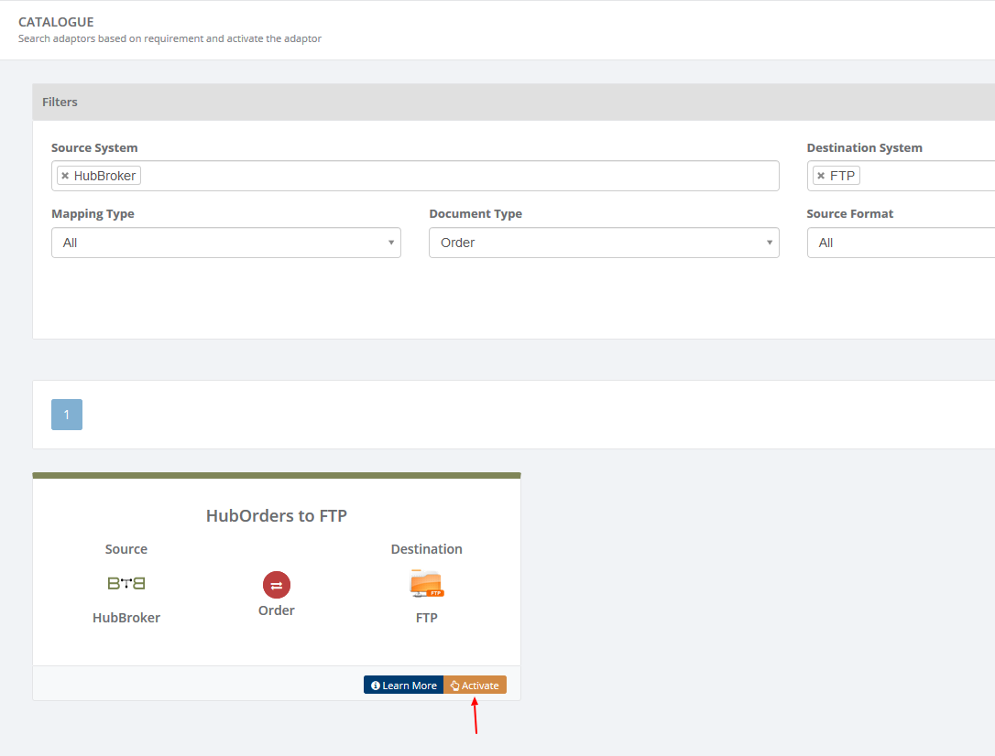Open the Mapping Type dropdown

click(x=226, y=243)
